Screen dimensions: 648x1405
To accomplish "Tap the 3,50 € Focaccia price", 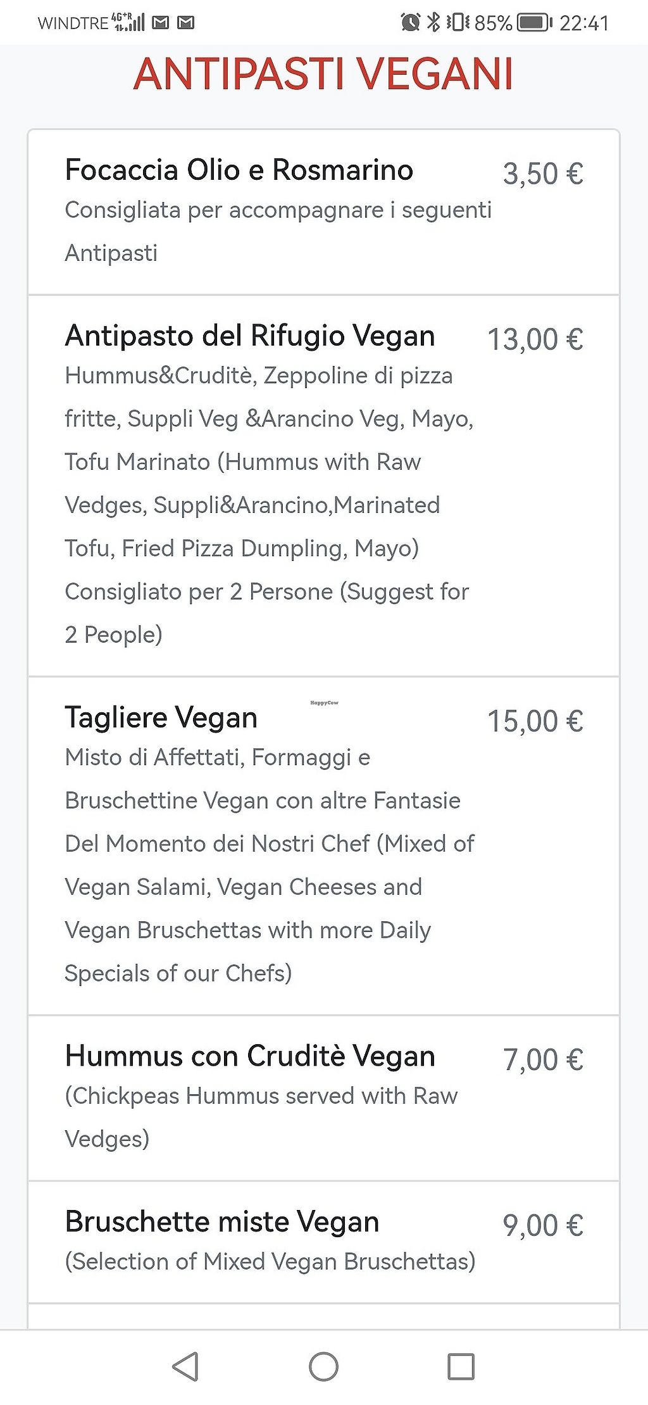I will (x=543, y=174).
